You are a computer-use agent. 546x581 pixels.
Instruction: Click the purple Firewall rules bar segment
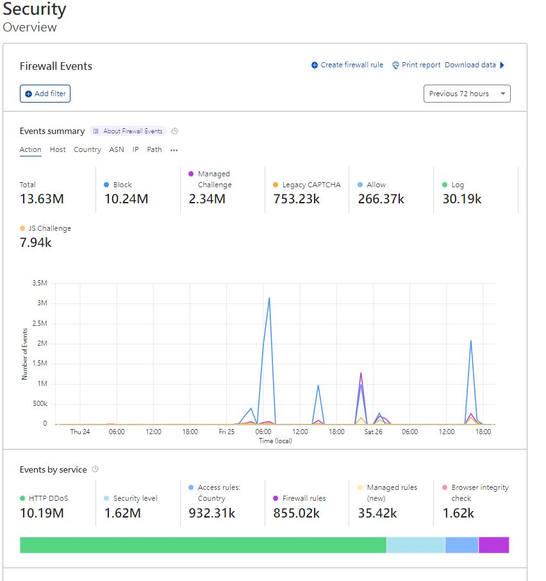[x=493, y=545]
